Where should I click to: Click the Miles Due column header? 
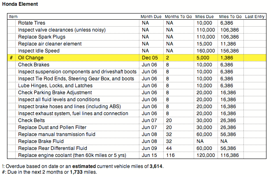pyautogui.click(x=204, y=16)
